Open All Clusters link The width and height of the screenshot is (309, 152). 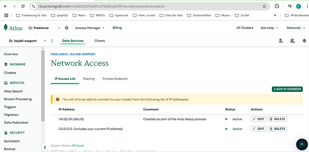pyautogui.click(x=245, y=28)
